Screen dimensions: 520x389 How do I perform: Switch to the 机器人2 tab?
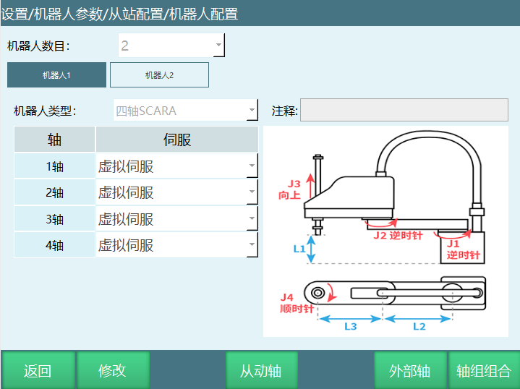pyautogui.click(x=159, y=75)
